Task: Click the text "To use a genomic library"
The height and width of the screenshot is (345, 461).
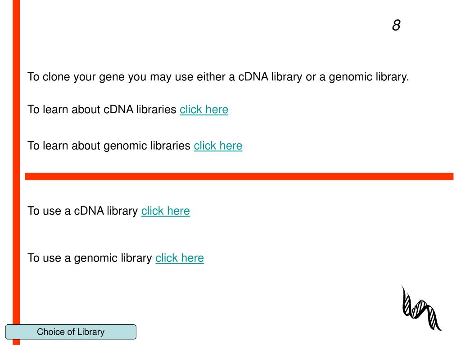Action: (x=90, y=258)
